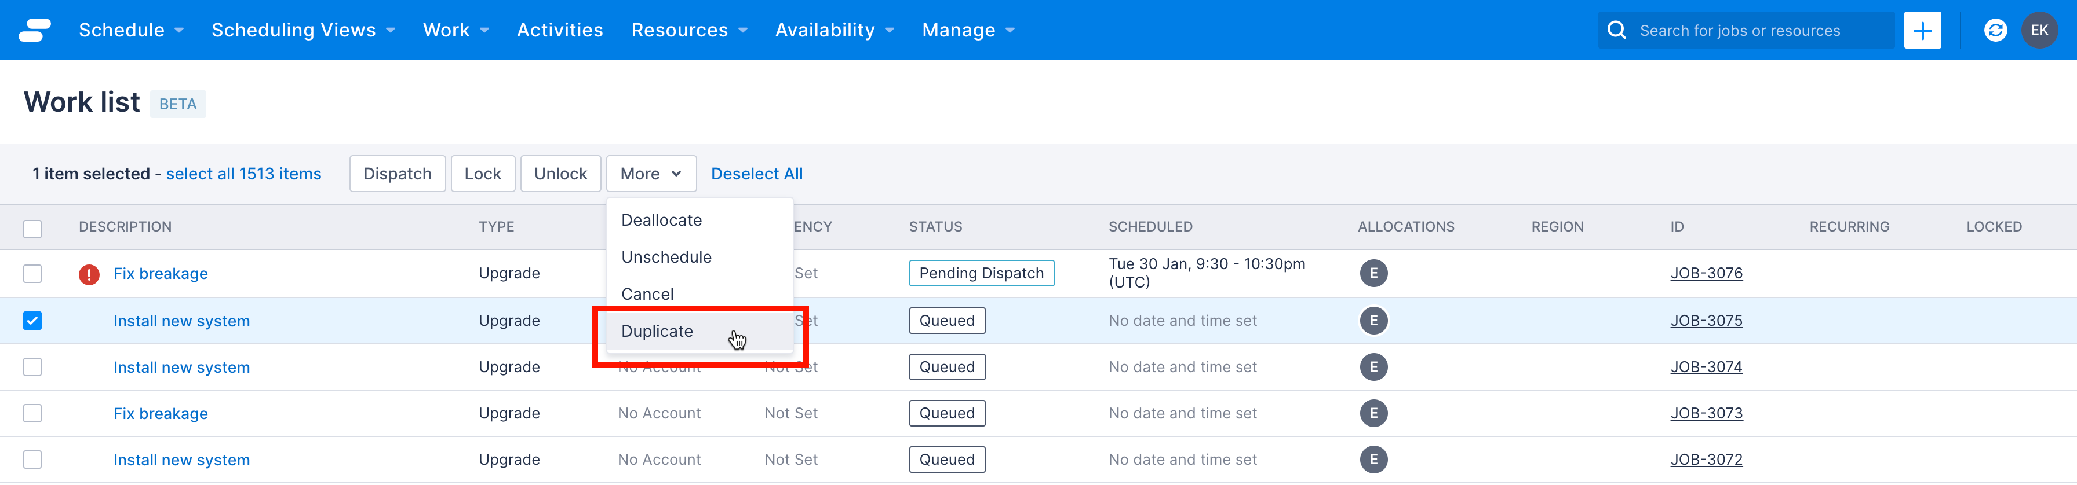Click select all 1513 items link
Screen dimensions: 2077x485
[x=243, y=174]
